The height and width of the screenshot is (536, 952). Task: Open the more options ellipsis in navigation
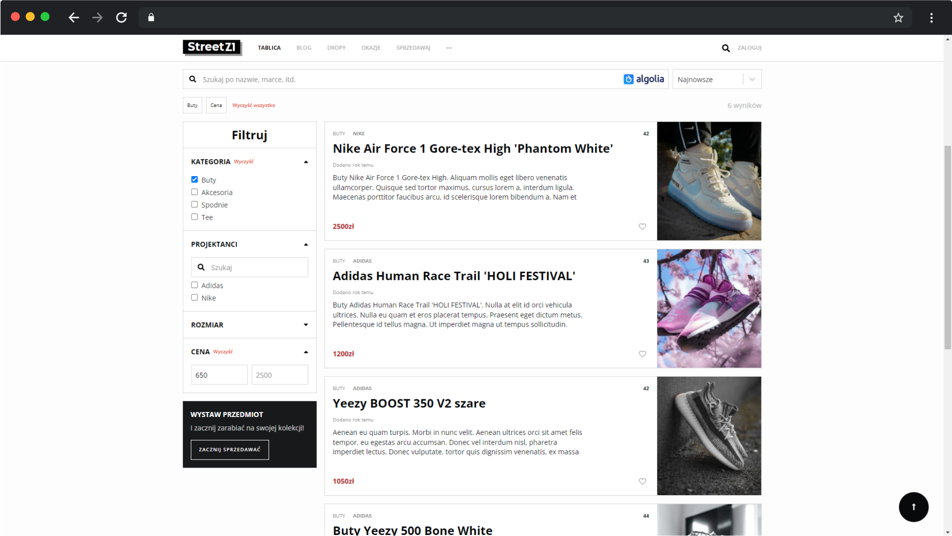pos(449,48)
